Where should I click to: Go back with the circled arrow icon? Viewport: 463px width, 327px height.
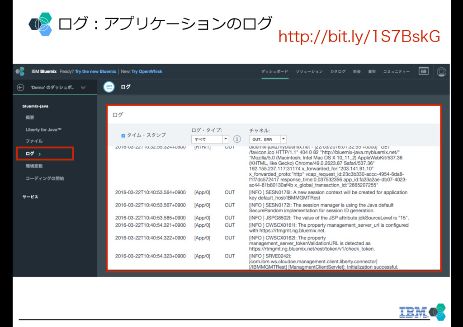click(x=20, y=87)
